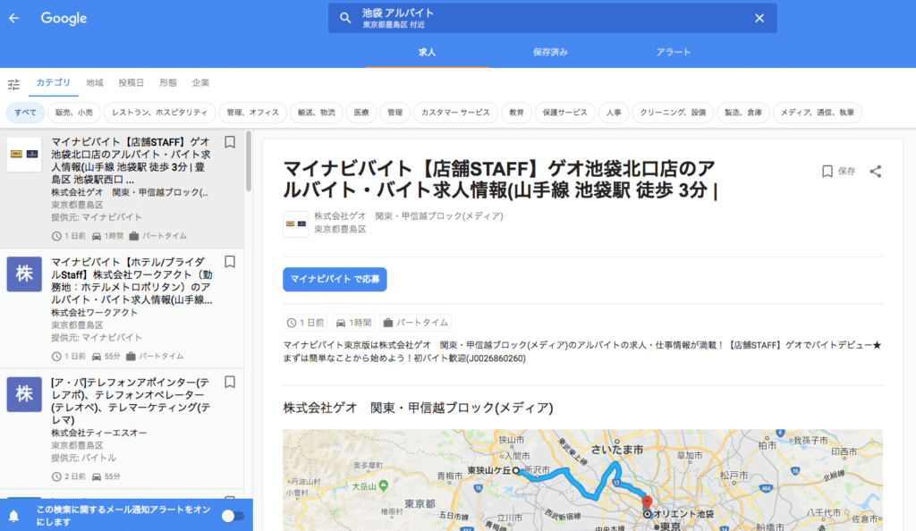Viewport: 916px width, 531px height.
Task: Click the 1 日前 posted-time chip in details
Action: tap(306, 323)
